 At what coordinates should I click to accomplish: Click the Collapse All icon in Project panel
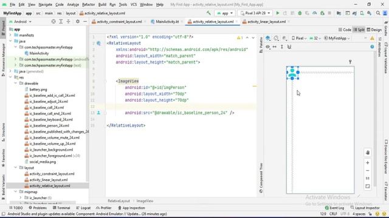68,22
